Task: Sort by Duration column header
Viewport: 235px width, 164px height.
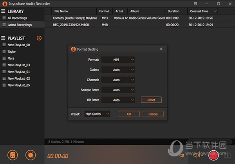Action: [176, 11]
